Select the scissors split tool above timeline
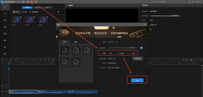 21,60
